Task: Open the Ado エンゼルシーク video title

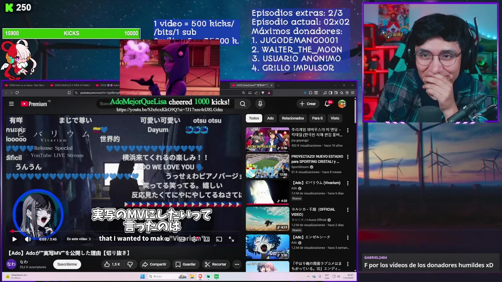Action: 311,237
